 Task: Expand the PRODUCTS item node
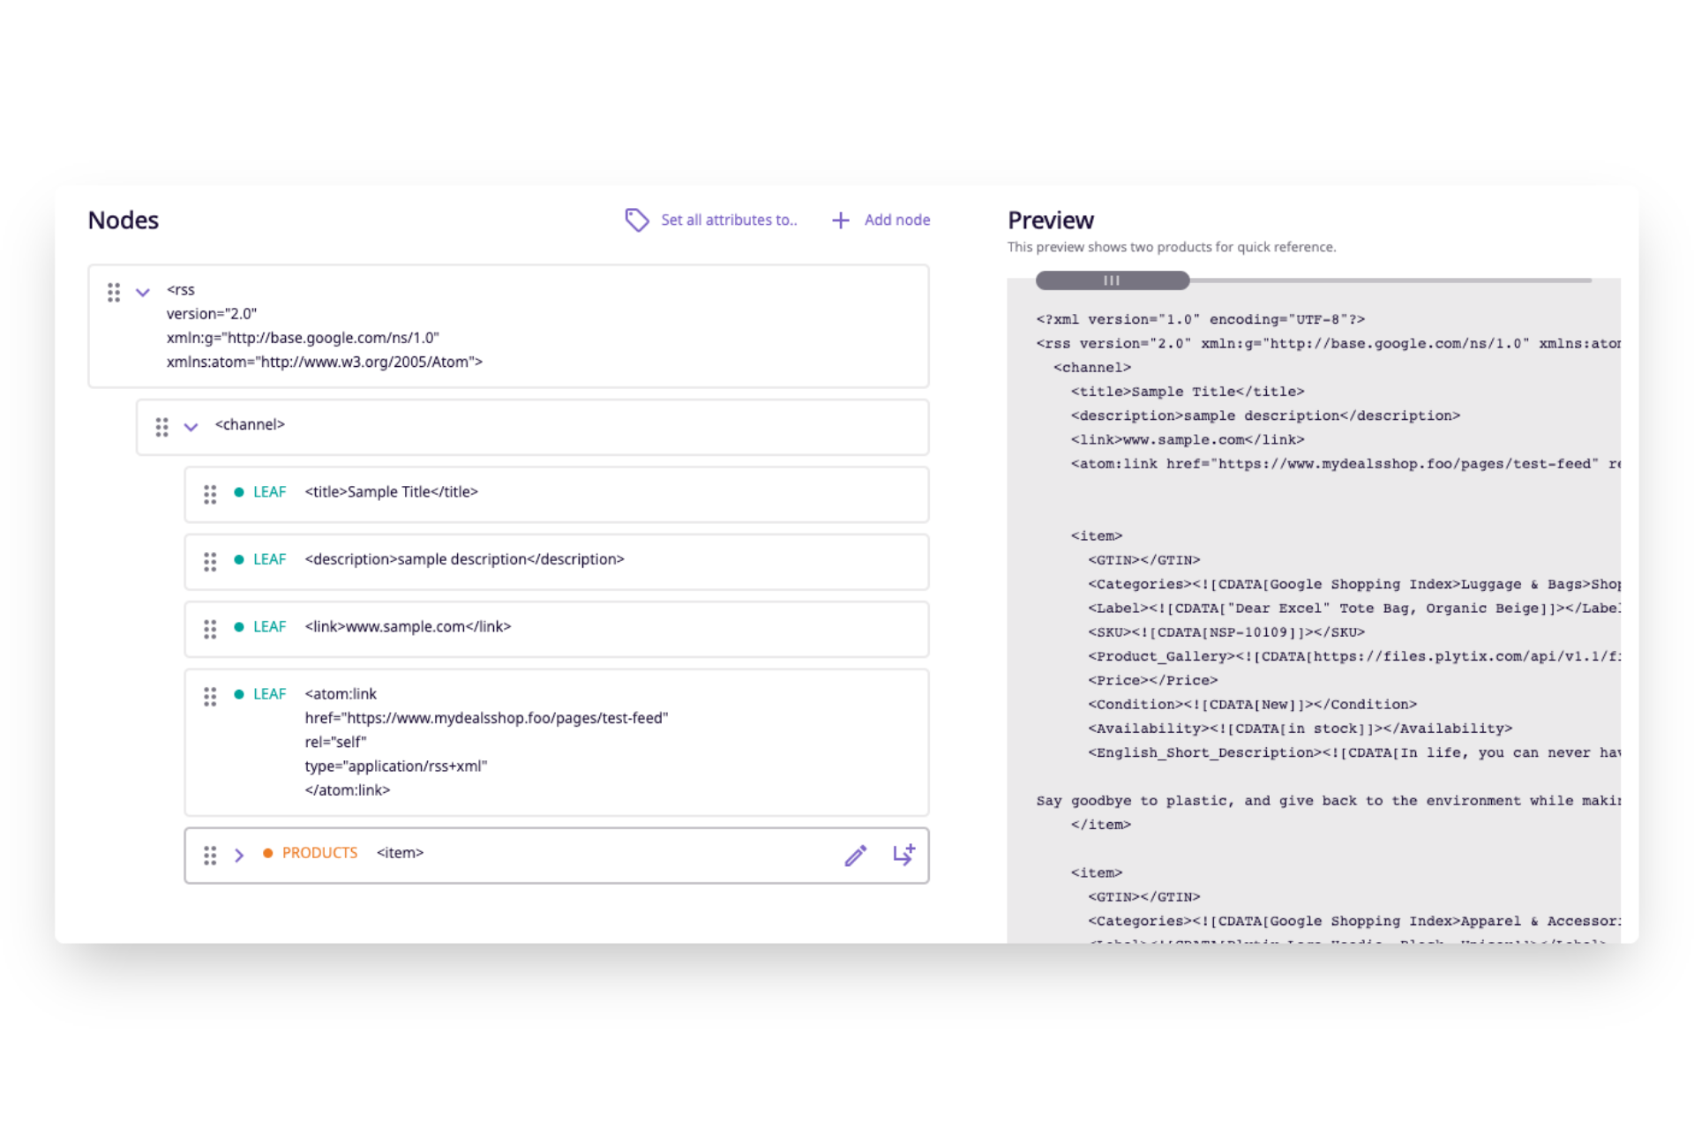(x=238, y=855)
